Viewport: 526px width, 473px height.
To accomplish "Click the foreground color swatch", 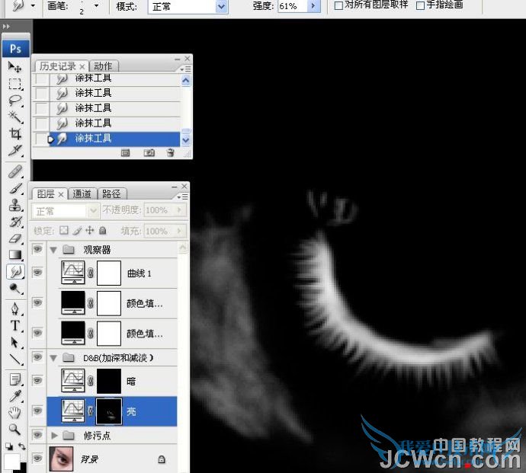I will [x=11, y=462].
